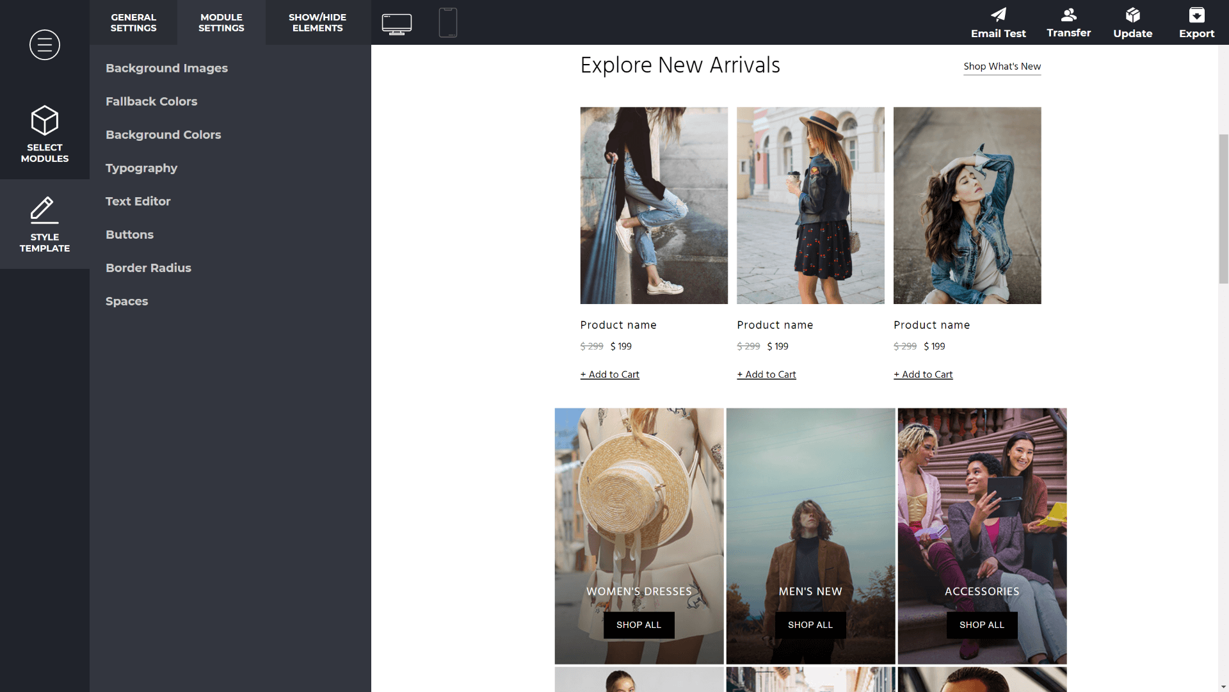This screenshot has height=692, width=1229.
Task: Open Background Colors settings
Action: [163, 134]
